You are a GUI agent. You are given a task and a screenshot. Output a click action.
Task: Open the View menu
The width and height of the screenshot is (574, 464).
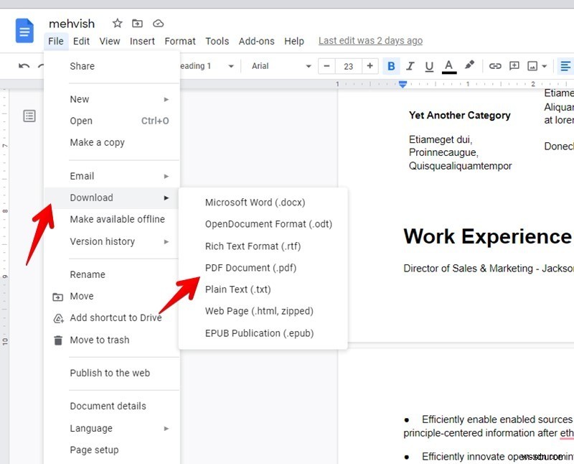(110, 41)
